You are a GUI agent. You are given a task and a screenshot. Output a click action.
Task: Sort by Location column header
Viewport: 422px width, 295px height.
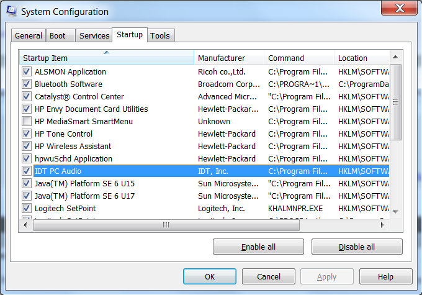362,58
